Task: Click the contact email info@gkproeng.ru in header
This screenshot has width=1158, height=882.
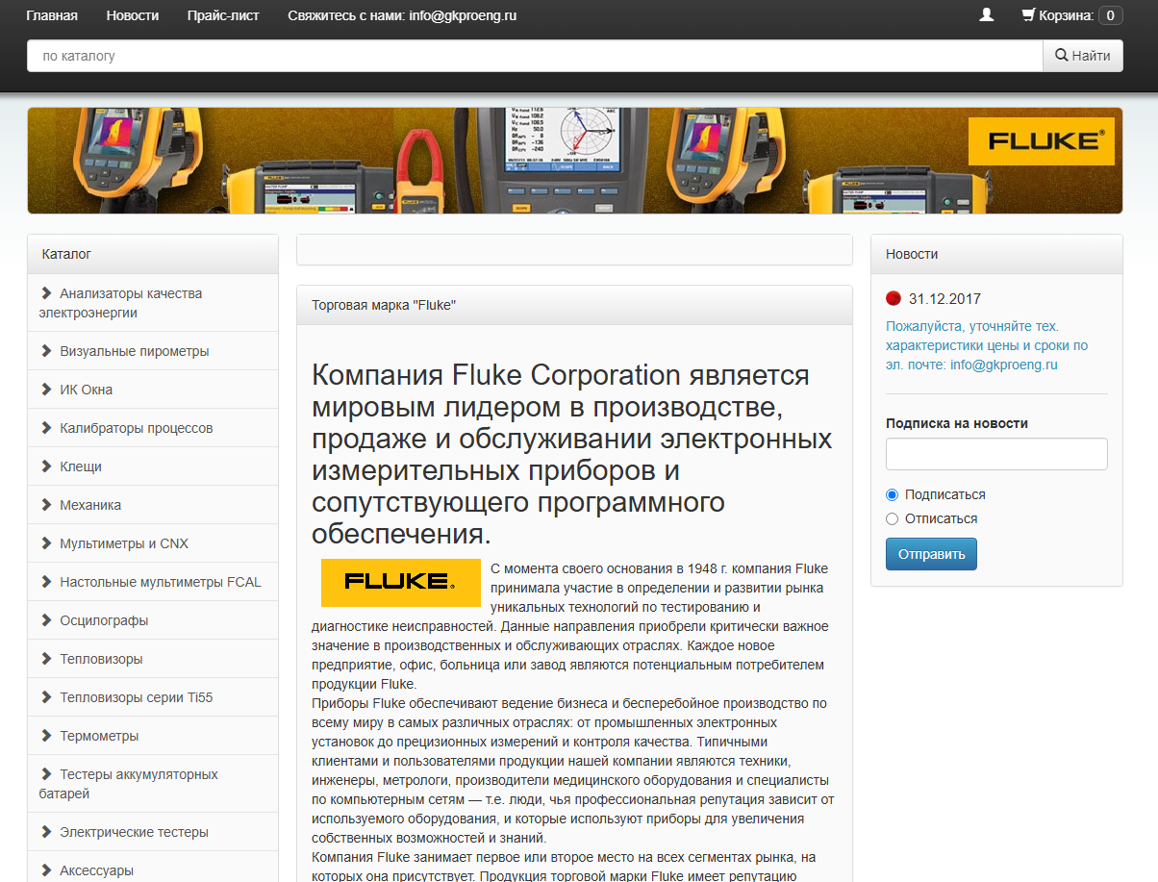Action: pos(463,15)
